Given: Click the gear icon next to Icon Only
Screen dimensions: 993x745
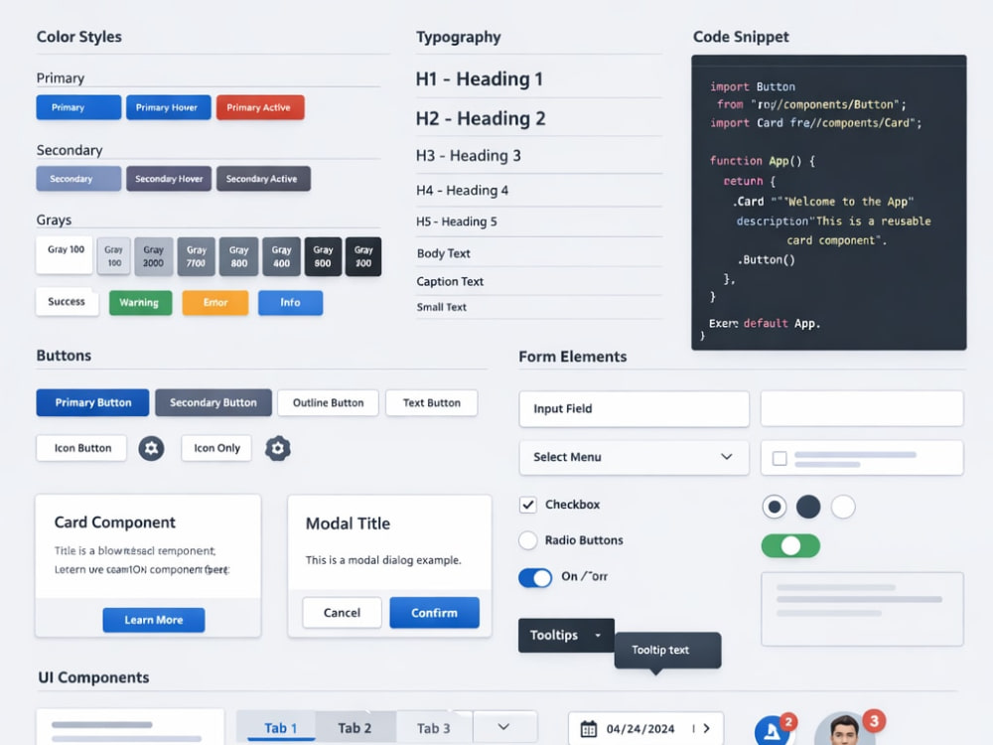Looking at the screenshot, I should (x=277, y=449).
